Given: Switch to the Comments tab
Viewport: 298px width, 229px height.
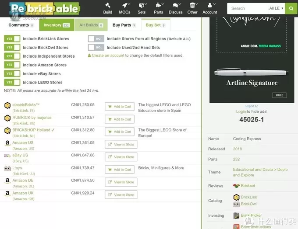Looking at the screenshot, I should [21, 25].
